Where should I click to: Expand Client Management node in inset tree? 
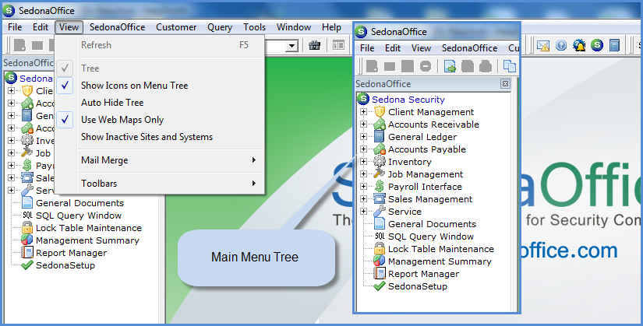point(363,112)
